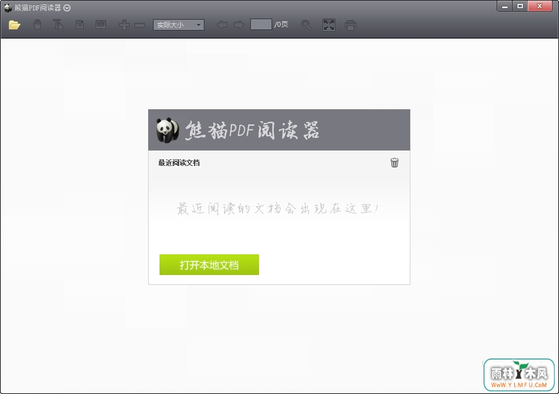Screen dimensions: 559x394
Task: Zoom in with the plus icon
Action: tap(124, 25)
